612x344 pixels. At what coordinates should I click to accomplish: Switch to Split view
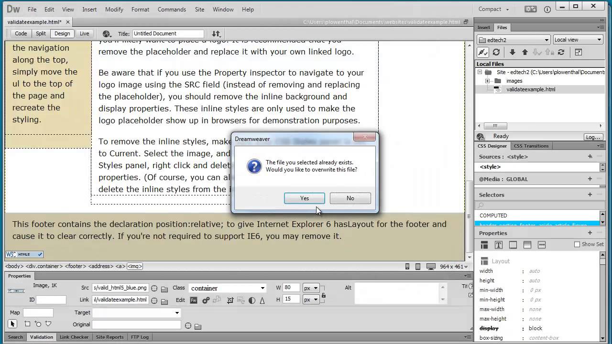(41, 33)
